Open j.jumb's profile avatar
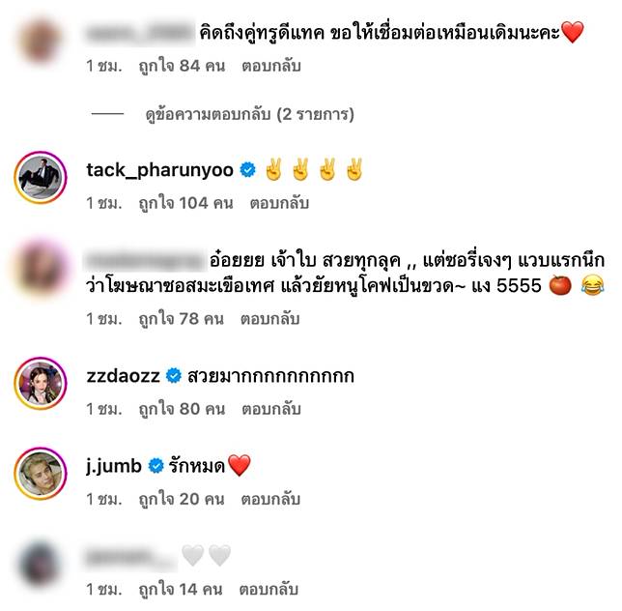The image size is (622, 611). (x=41, y=474)
